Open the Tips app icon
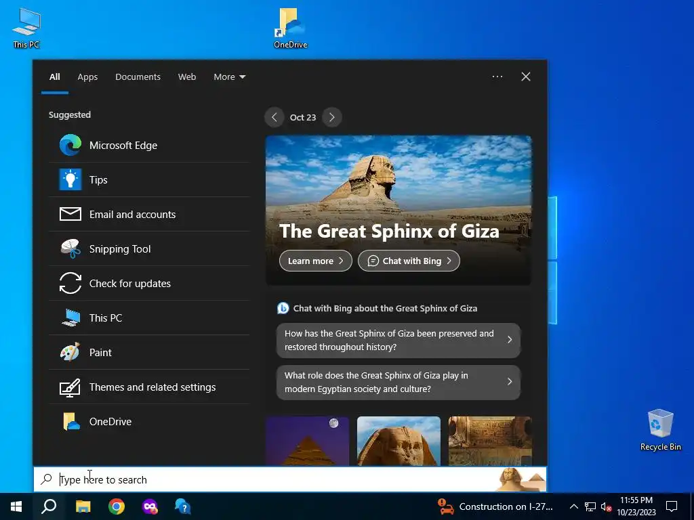Image resolution: width=694 pixels, height=520 pixels. (70, 180)
